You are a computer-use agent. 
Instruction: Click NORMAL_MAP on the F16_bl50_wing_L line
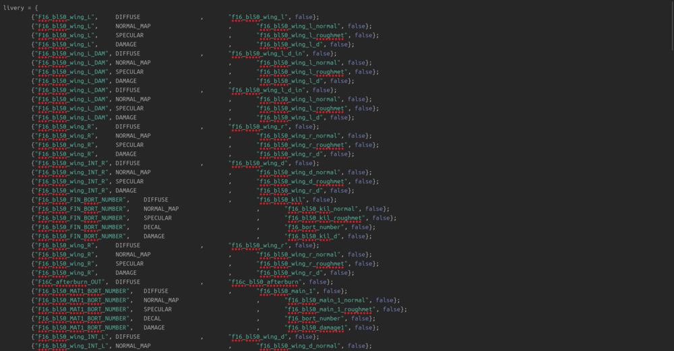point(133,26)
